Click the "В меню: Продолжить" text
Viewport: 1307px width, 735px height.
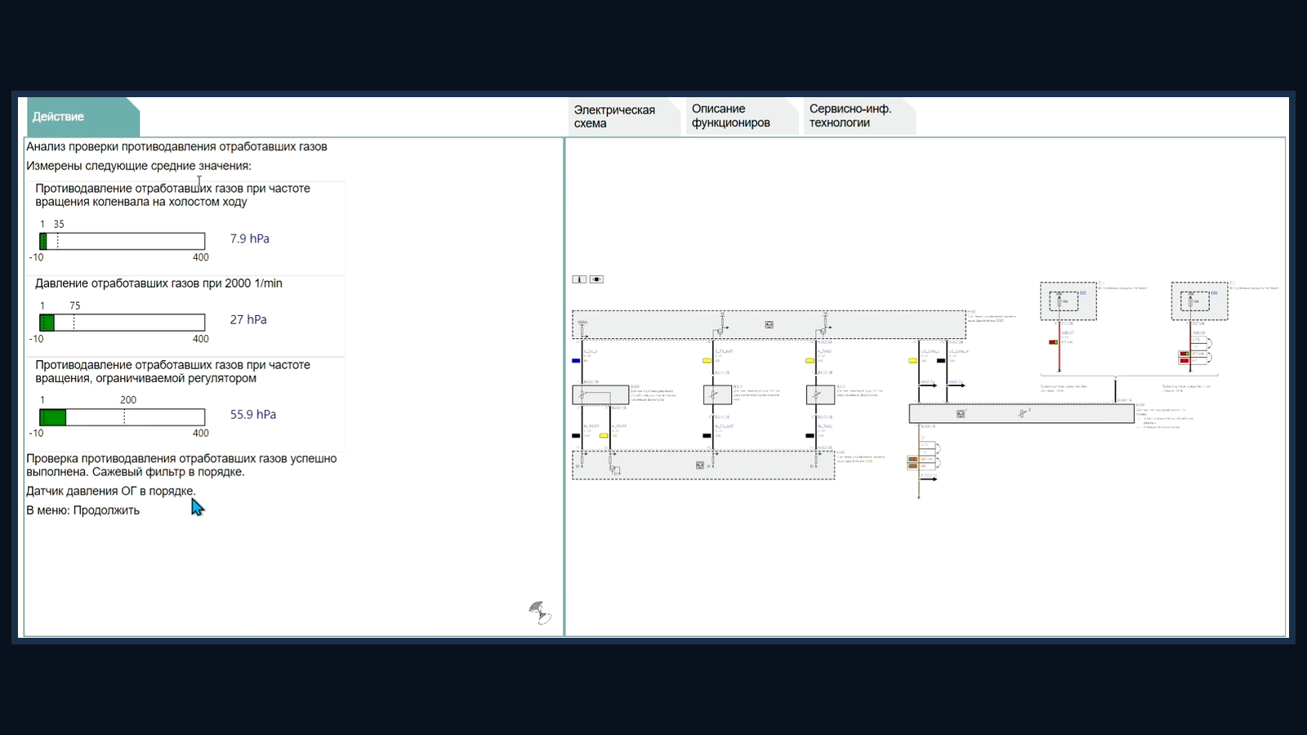point(83,510)
